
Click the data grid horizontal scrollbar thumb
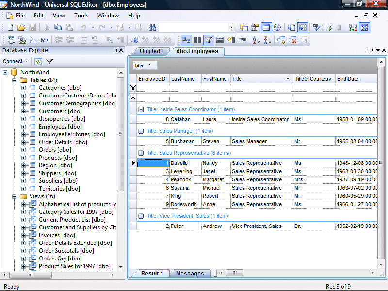(x=235, y=273)
